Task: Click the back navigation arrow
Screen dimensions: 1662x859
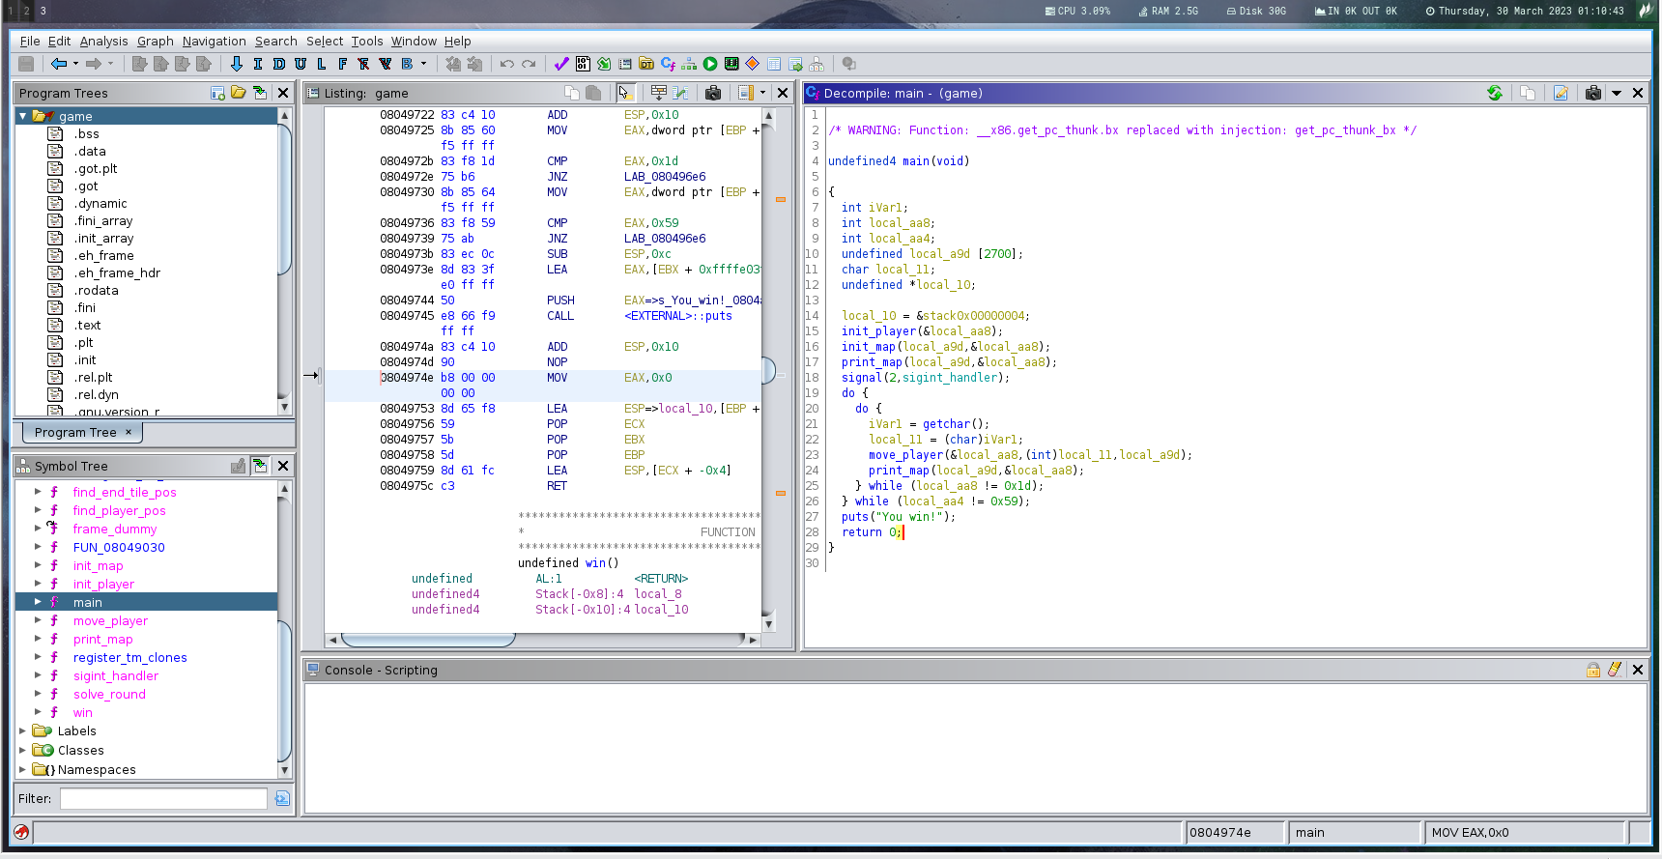Action: pyautogui.click(x=59, y=64)
